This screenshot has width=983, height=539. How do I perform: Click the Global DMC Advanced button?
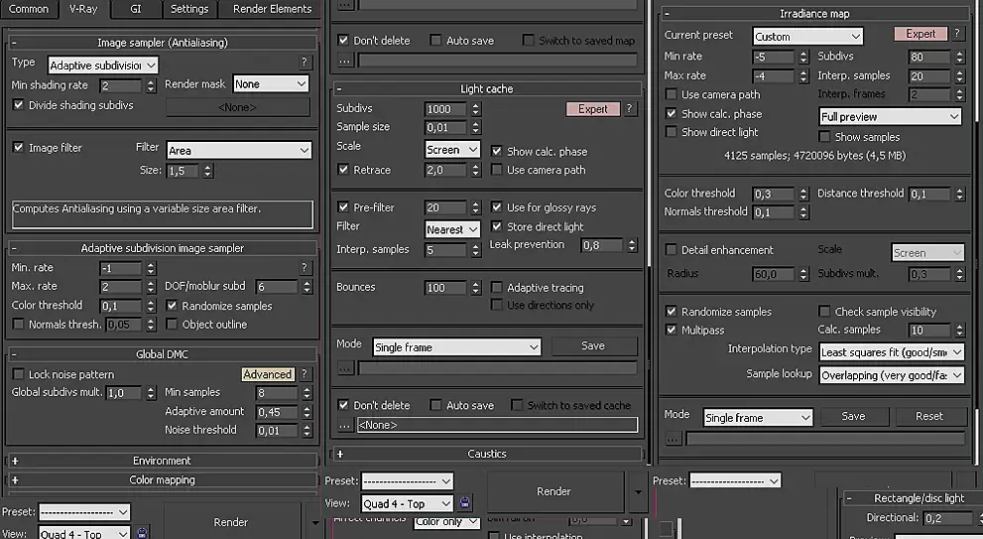click(268, 374)
